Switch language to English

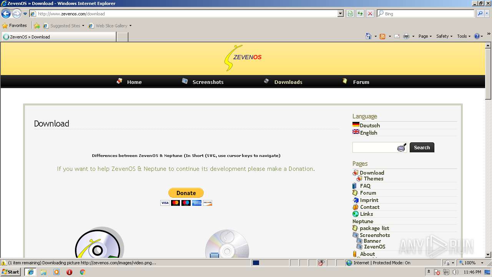369,133
